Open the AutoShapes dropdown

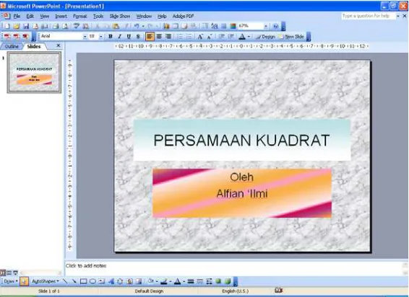(46, 281)
